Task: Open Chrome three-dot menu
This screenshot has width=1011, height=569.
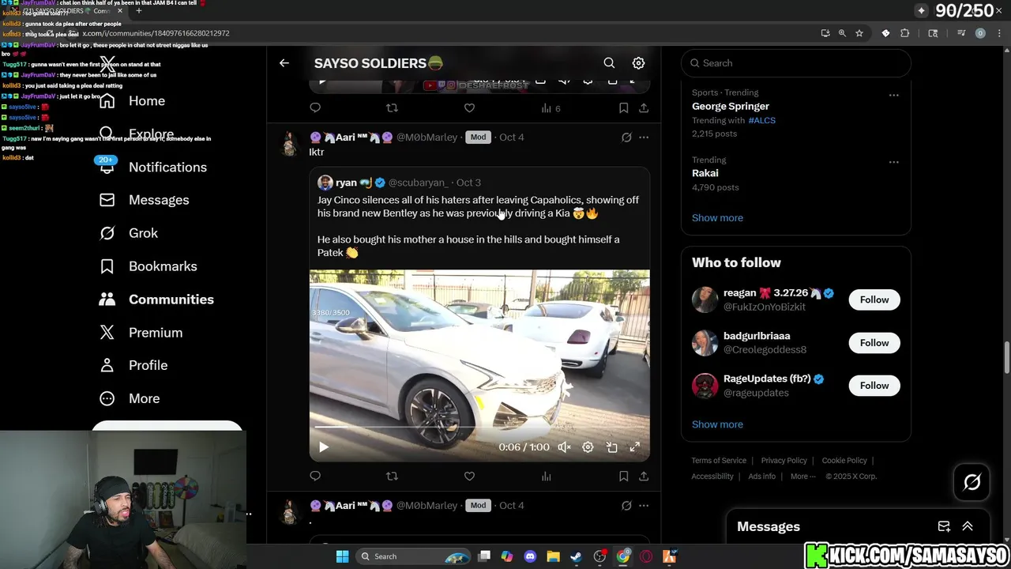Action: 999,33
